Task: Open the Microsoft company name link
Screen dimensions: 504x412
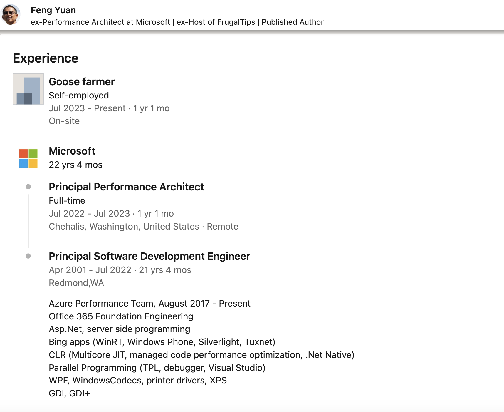Action: [x=72, y=151]
